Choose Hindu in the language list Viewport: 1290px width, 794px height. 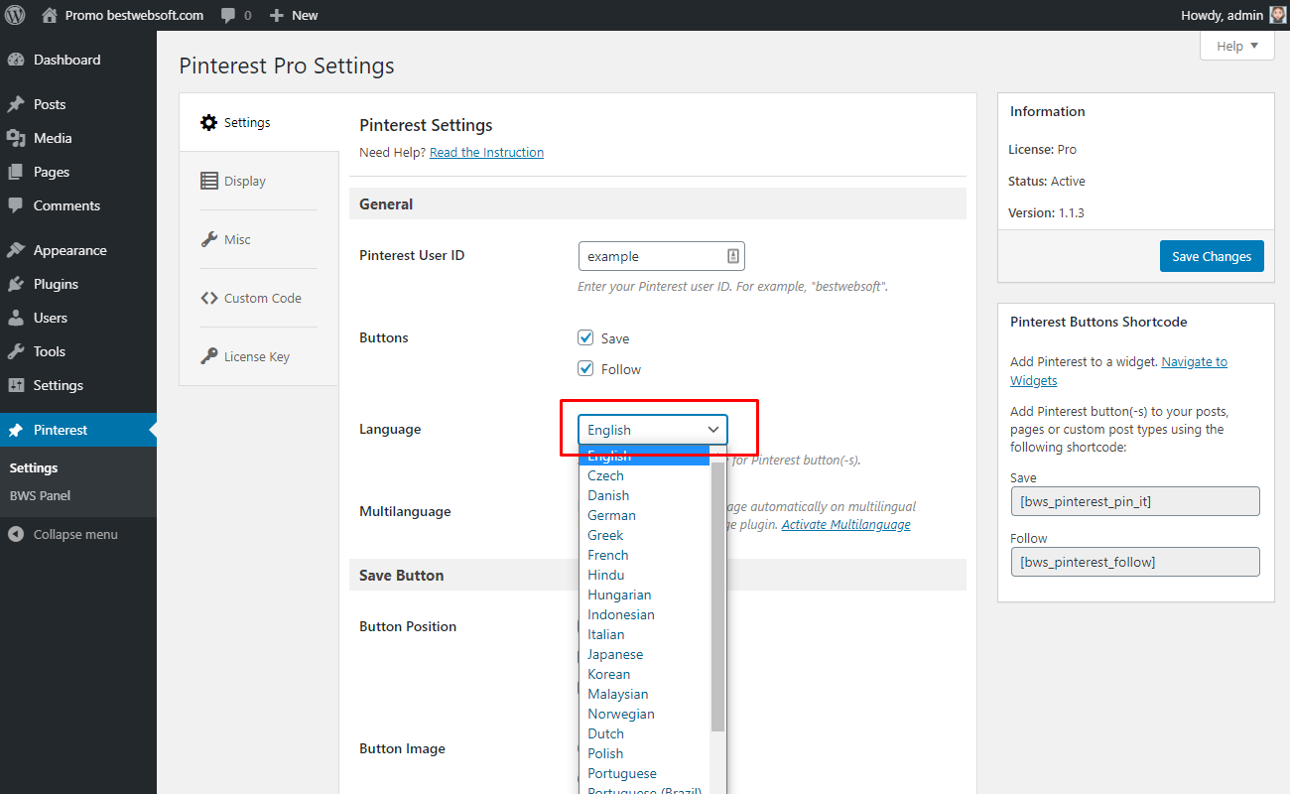point(645,575)
